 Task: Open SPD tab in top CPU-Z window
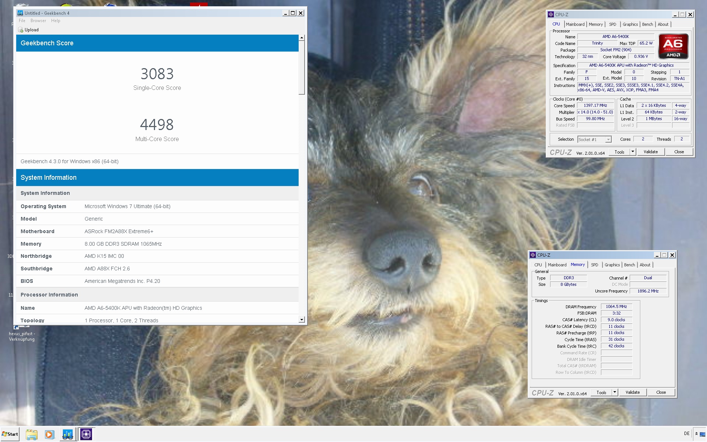(612, 24)
